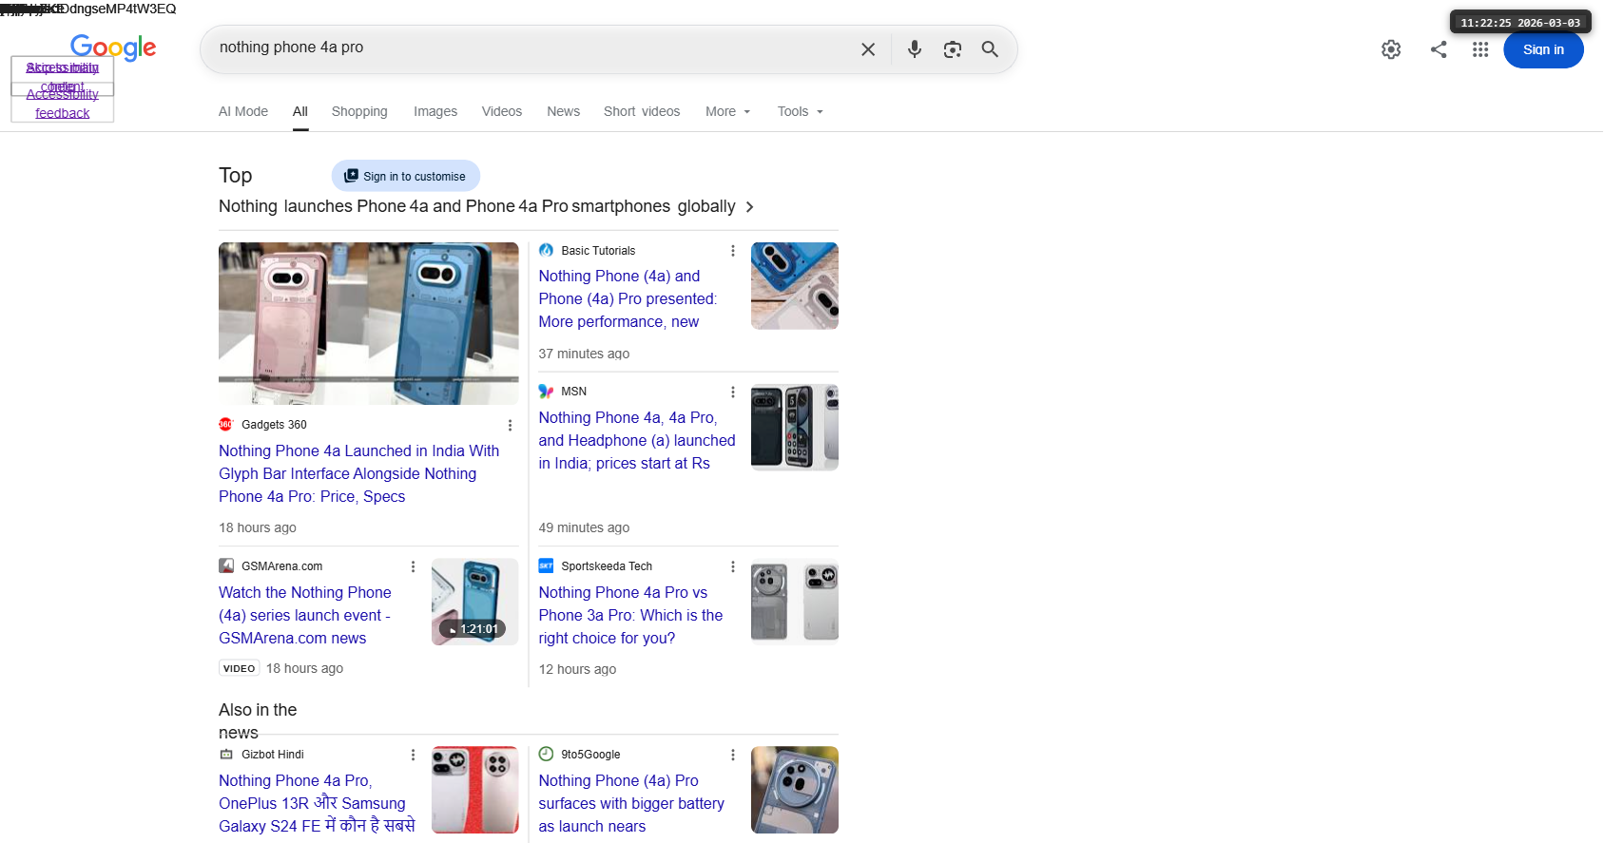1623x843 pixels.
Task: Start voice search with the microphone icon
Action: (914, 49)
